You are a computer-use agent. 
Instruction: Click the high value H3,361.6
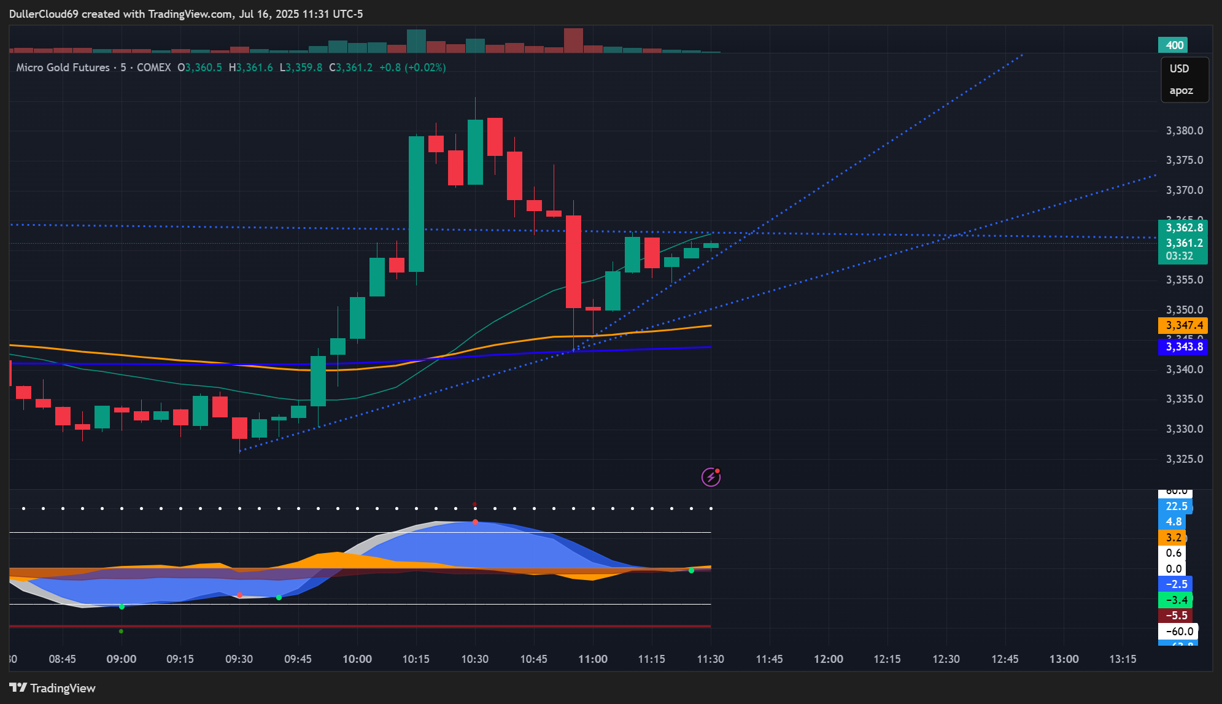250,68
